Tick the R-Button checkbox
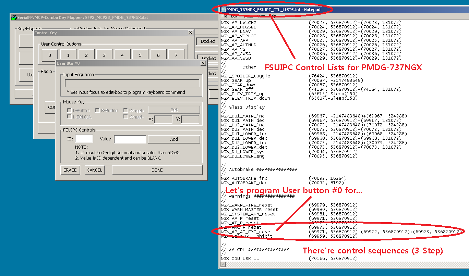The image size is (469, 276). (98, 111)
